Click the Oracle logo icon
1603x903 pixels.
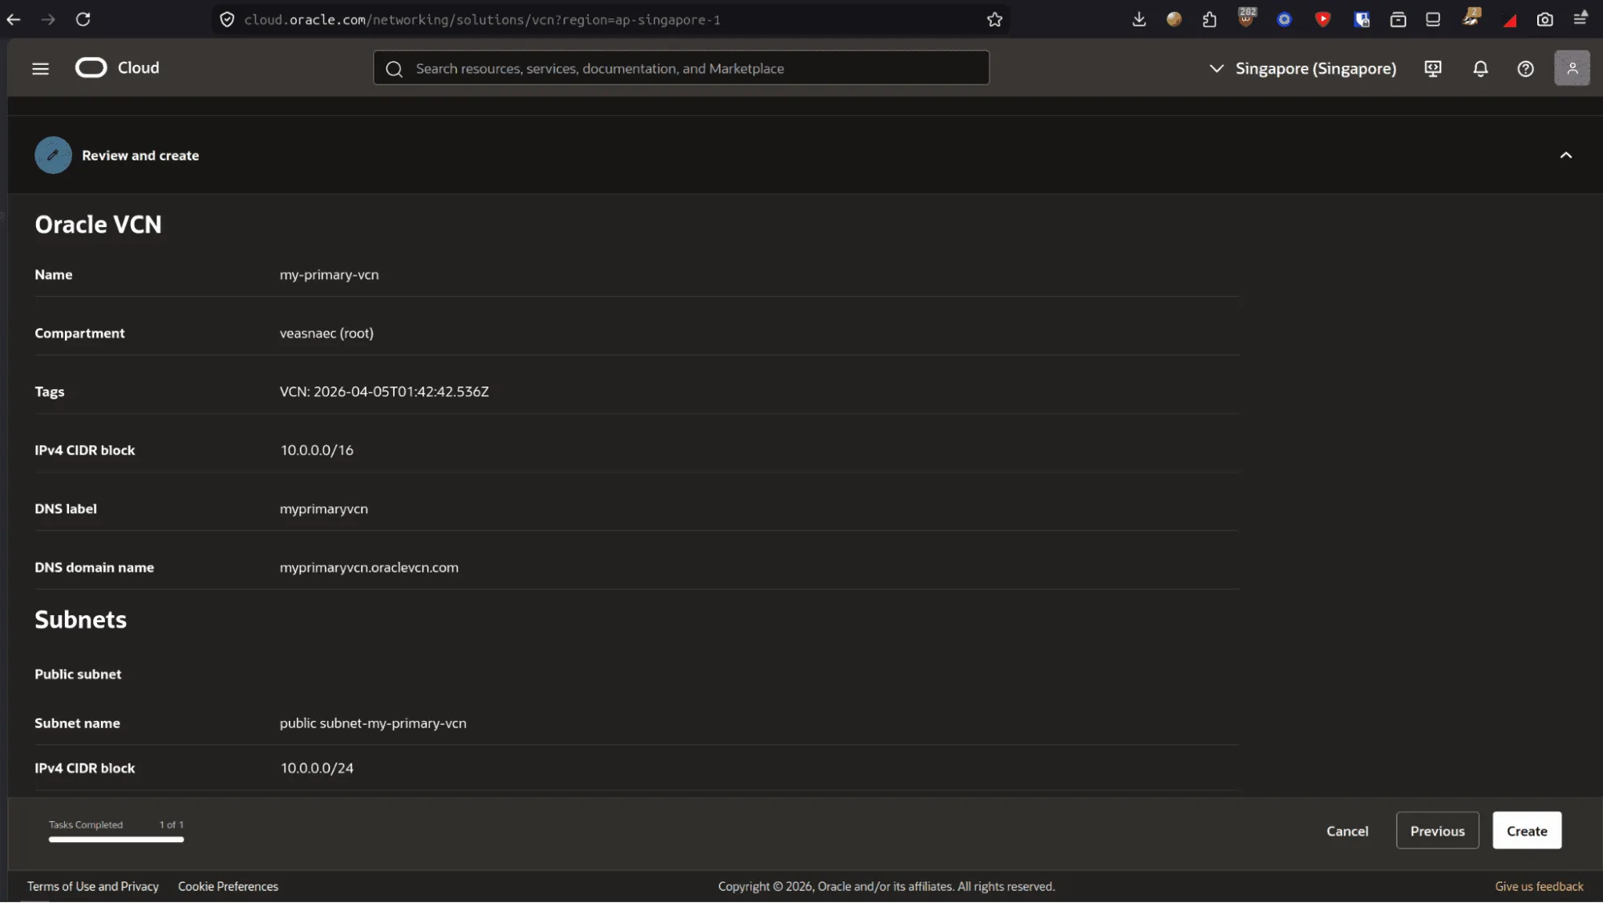(x=91, y=68)
